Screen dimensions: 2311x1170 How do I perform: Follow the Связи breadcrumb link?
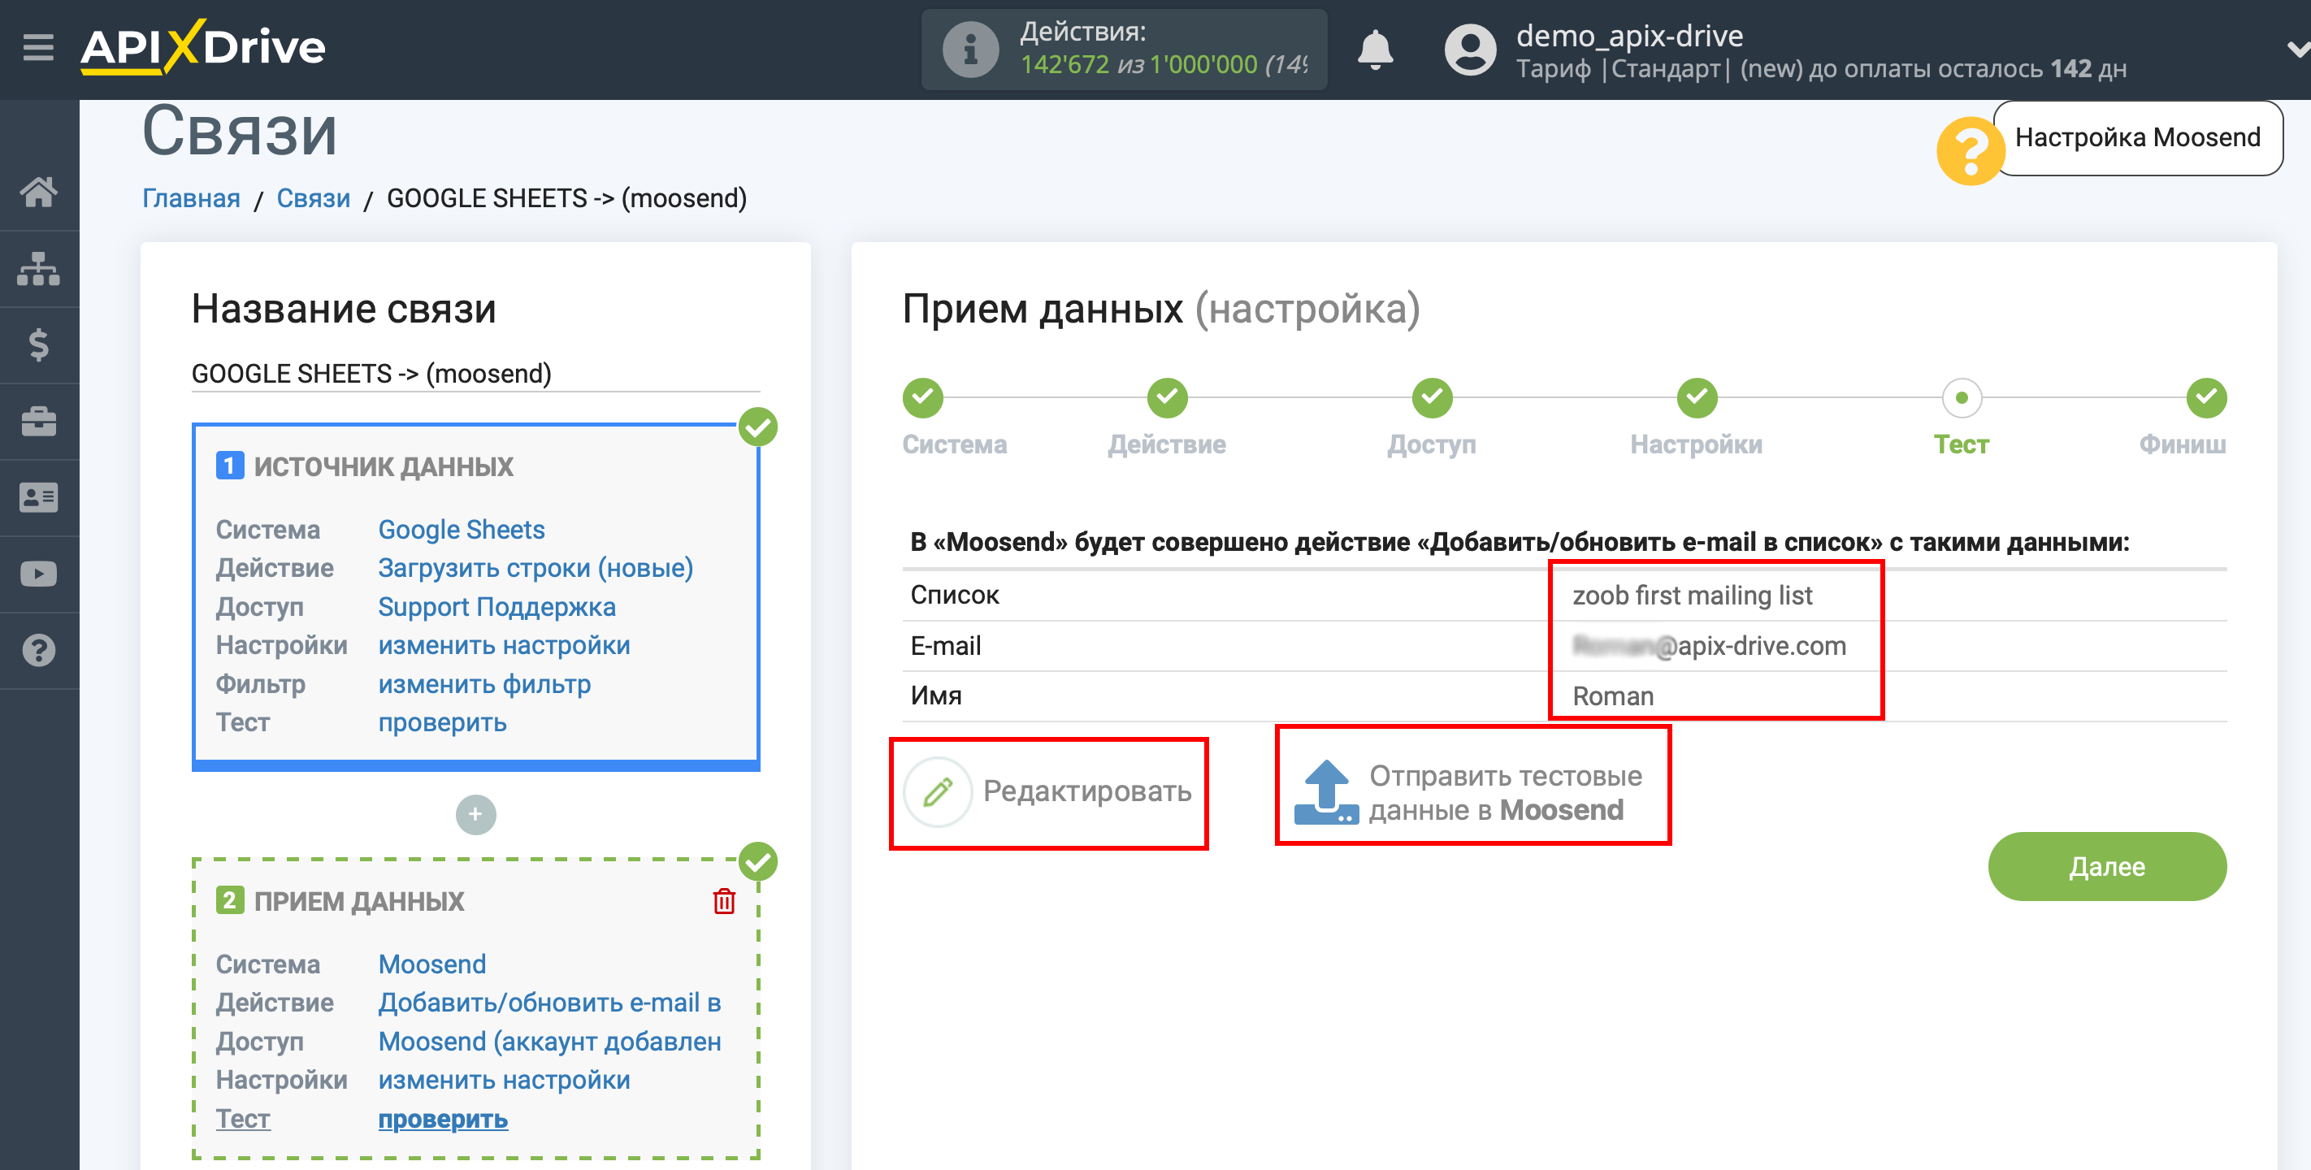click(x=313, y=198)
